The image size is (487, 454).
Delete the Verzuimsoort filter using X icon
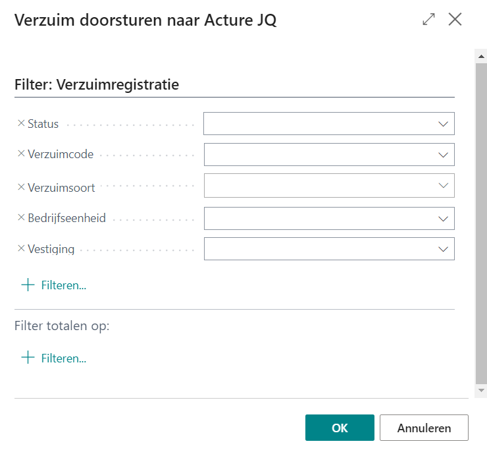[x=20, y=187]
